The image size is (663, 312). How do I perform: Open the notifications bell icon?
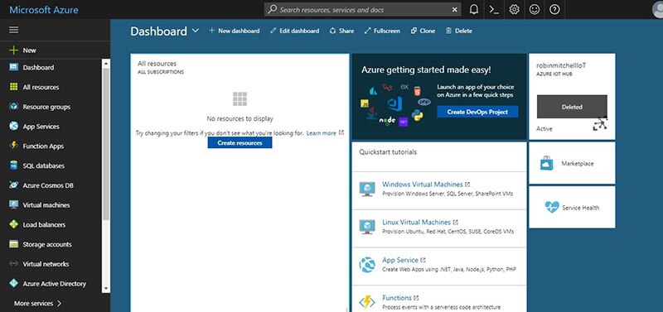coord(474,10)
